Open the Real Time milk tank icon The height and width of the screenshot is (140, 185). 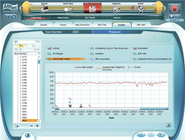[68, 9]
